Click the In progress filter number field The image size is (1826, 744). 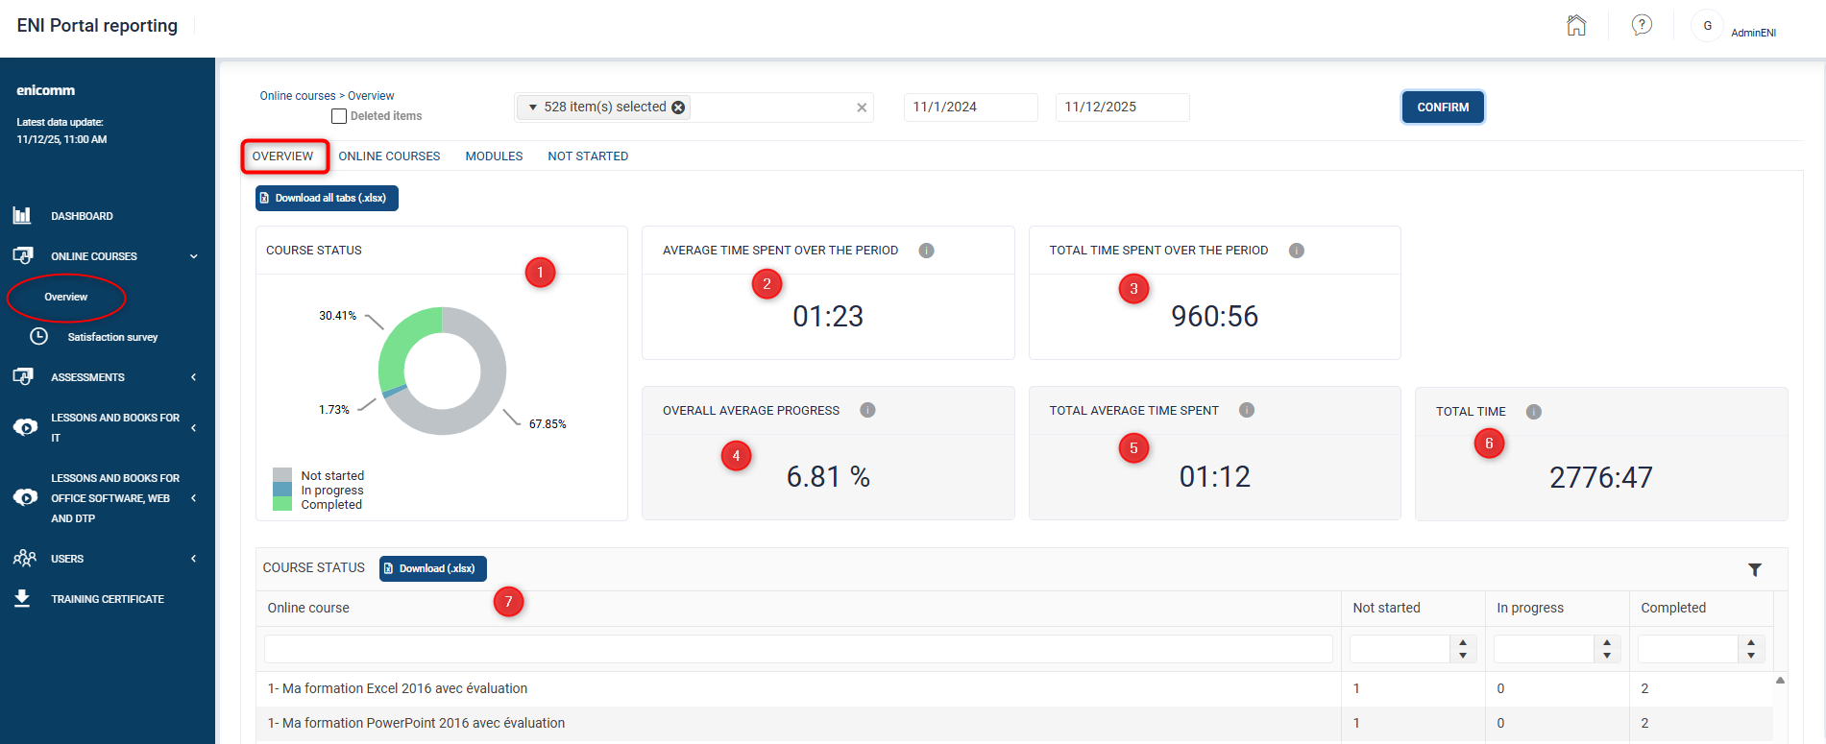1544,649
